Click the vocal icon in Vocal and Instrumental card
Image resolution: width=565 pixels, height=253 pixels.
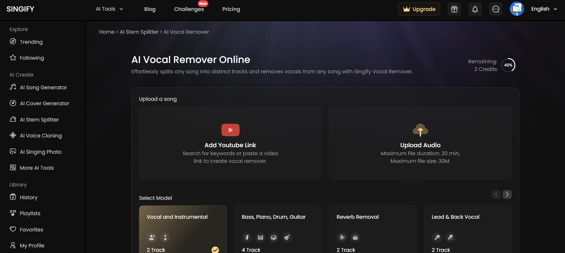(152, 237)
